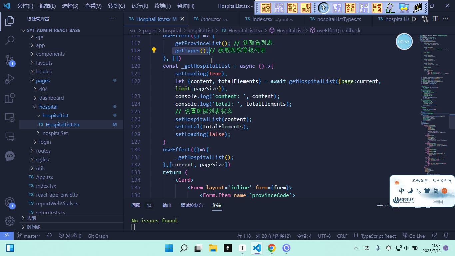Open Git Graph from the status bar
This screenshot has height=256, width=455.
click(98, 236)
